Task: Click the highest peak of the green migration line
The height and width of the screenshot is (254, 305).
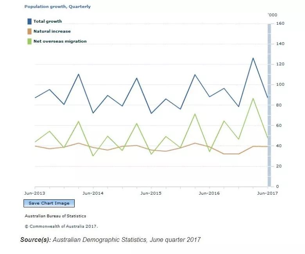Action: coord(253,98)
